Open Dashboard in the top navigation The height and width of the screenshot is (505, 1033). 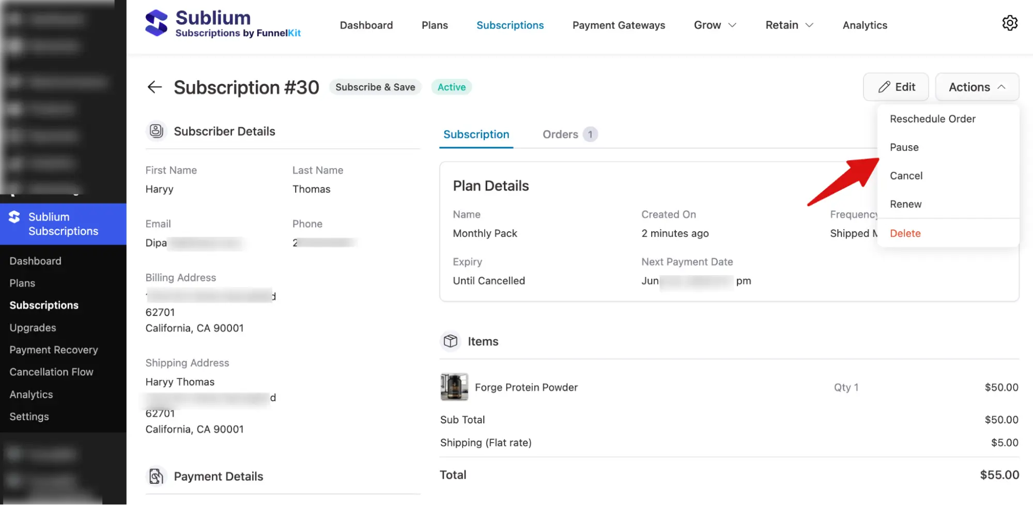366,25
